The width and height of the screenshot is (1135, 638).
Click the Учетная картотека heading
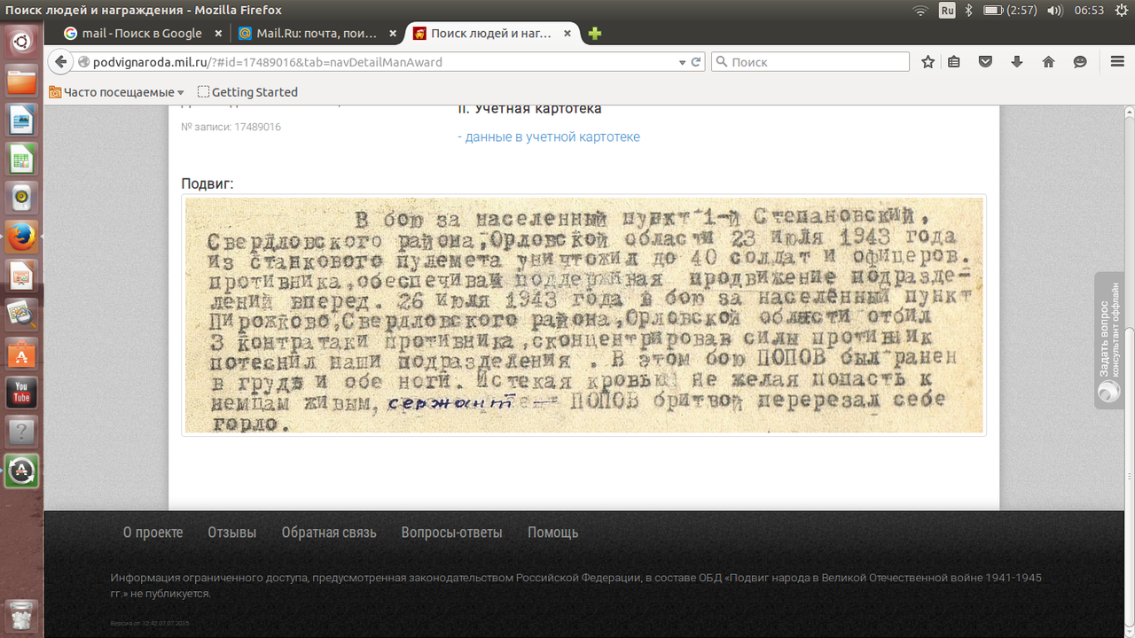(529, 108)
